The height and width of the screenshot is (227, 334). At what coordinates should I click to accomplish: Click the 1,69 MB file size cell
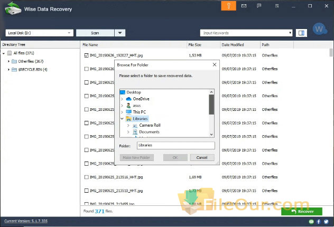(195, 177)
